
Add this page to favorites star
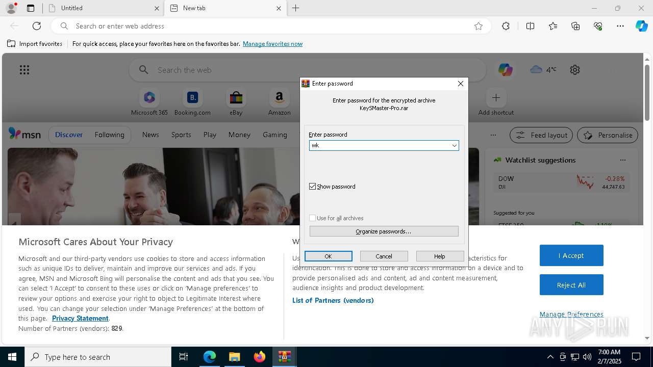tap(479, 26)
